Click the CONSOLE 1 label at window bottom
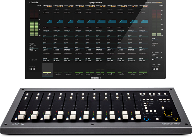 pyautogui.click(x=95, y=78)
